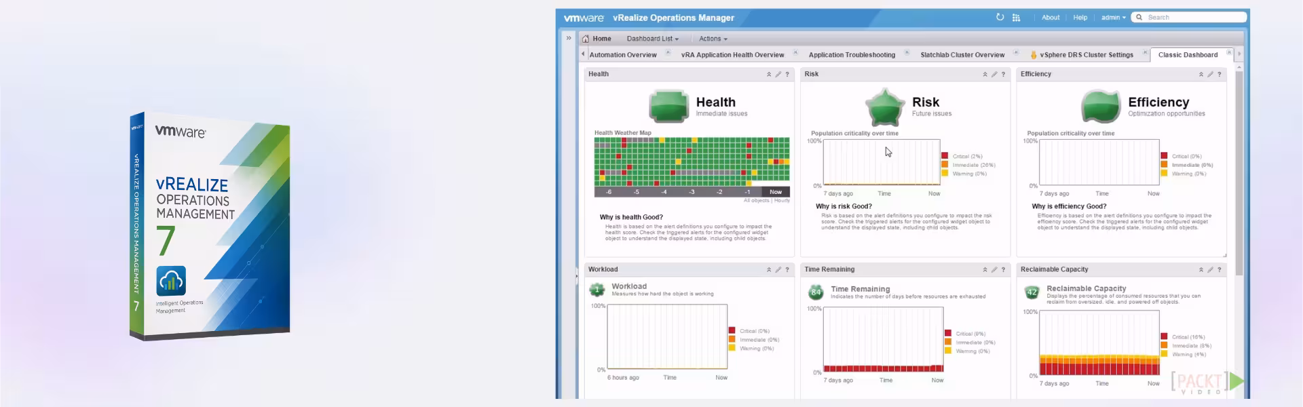Edit the Efficiency widget with pencil icon
Screen dimensions: 1303x407
pyautogui.click(x=1210, y=75)
